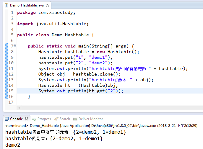Click the horizontal scrollbar left arrow
Viewport: 203px width, 149px height.
click(19, 108)
